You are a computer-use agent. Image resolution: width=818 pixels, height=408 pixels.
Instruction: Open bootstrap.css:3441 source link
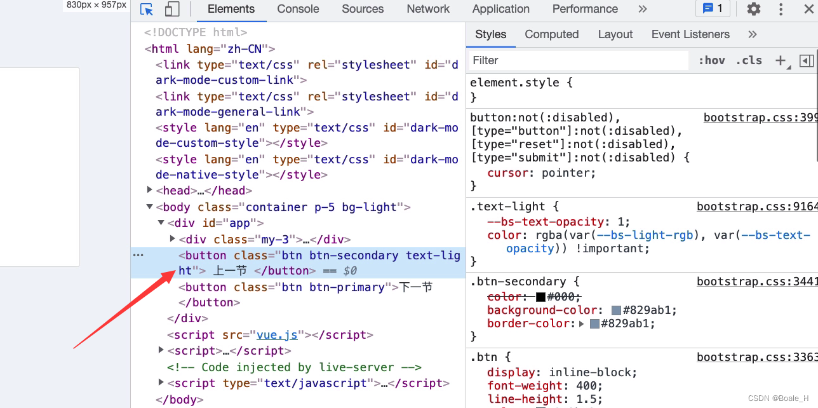(x=757, y=282)
